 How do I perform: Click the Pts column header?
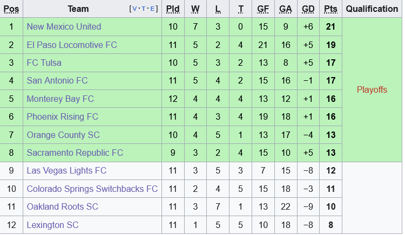point(330,9)
